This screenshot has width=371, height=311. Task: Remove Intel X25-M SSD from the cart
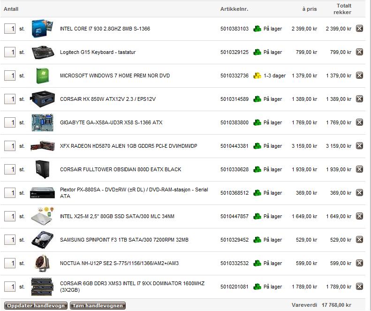coord(359,216)
